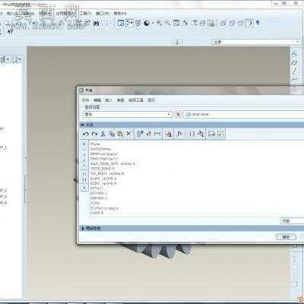Insert equals sign operator button
Viewport: 304px width, 304px height.
click(x=84, y=188)
